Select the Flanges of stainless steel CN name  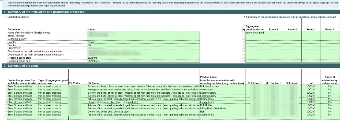click(113, 102)
